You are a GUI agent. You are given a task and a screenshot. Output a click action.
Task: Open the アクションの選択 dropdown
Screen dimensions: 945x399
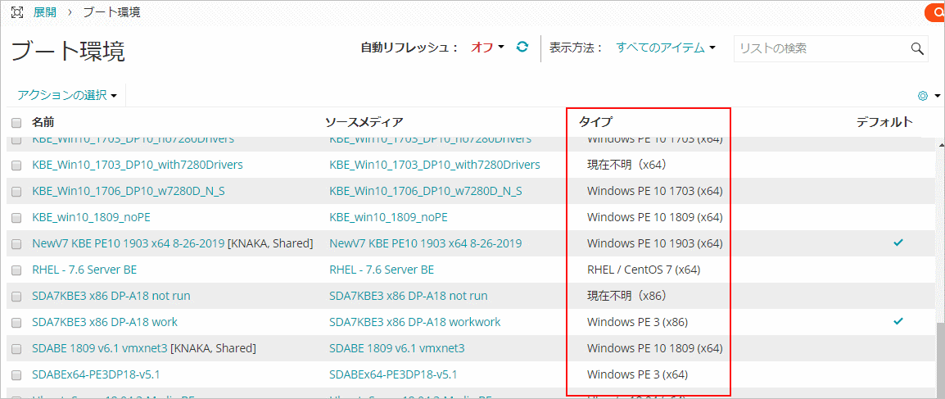click(x=67, y=95)
